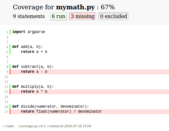Click the missing line 'return a - b'
This screenshot has width=169, height=131.
[90, 72]
